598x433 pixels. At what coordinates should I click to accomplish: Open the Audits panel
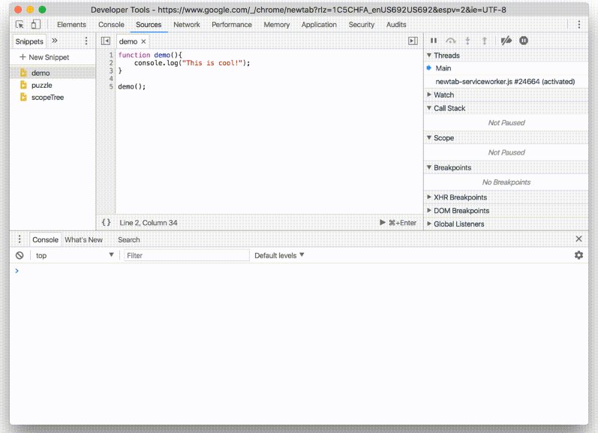[396, 25]
